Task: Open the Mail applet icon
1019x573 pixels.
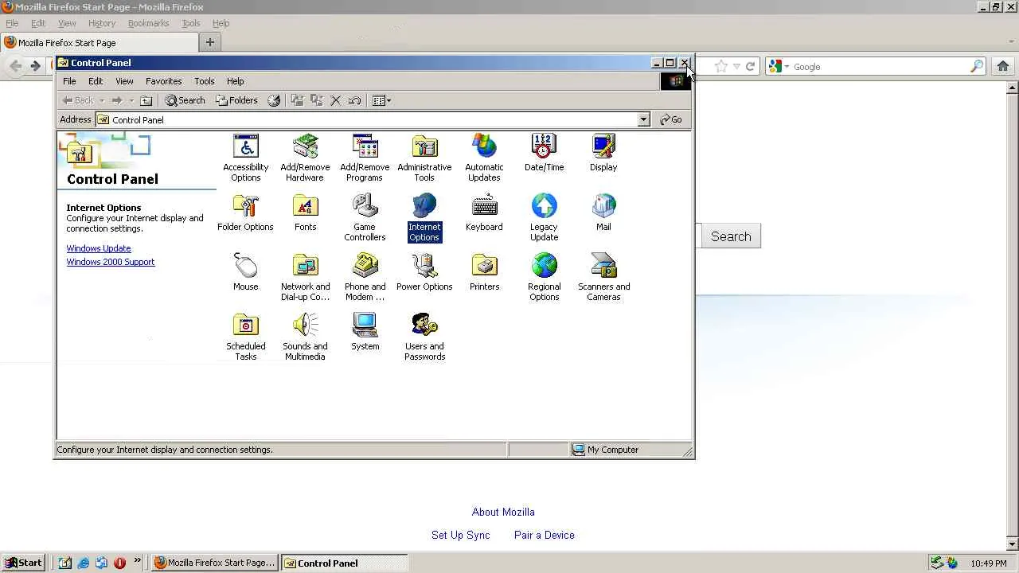Action: click(x=603, y=212)
